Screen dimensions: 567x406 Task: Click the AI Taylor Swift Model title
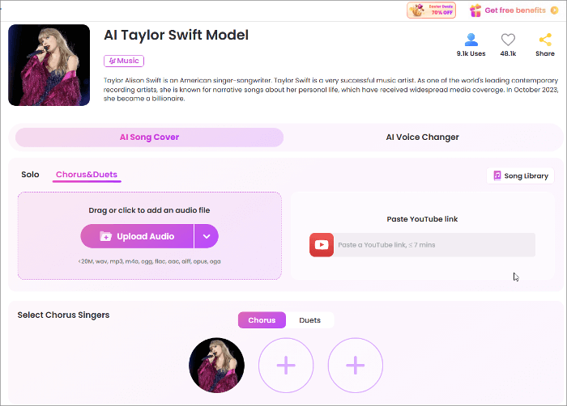pyautogui.click(x=176, y=35)
